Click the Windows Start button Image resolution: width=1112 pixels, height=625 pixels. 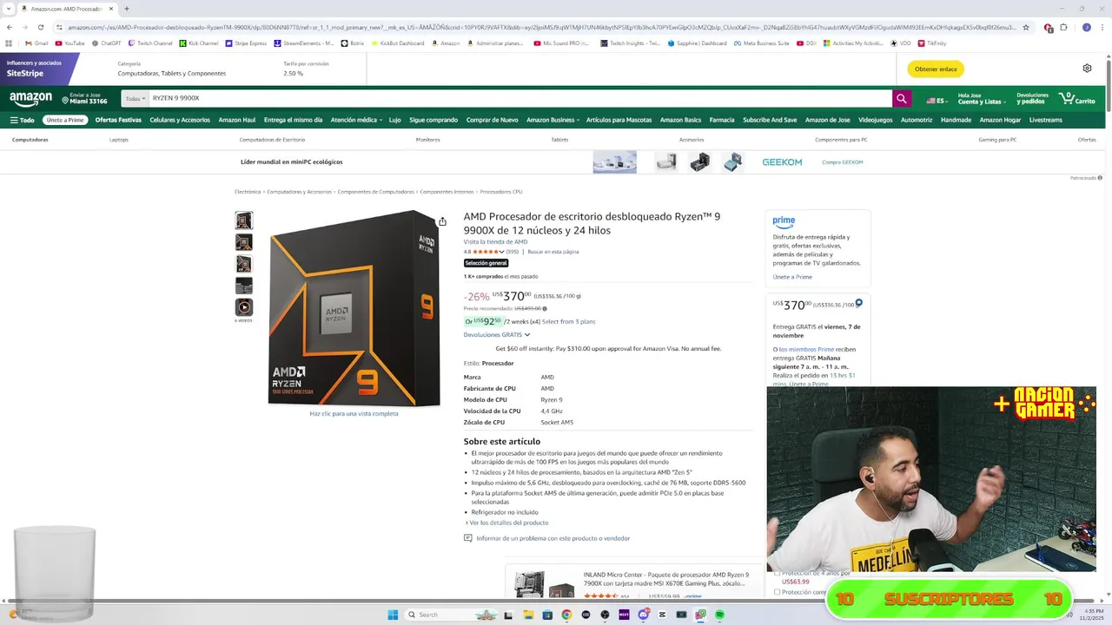pyautogui.click(x=393, y=615)
